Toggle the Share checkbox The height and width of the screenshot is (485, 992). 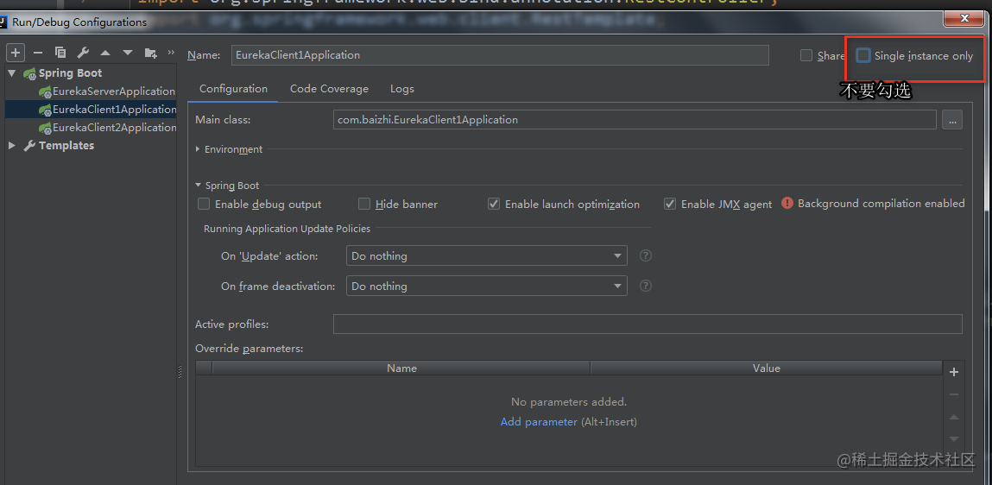[x=806, y=55]
